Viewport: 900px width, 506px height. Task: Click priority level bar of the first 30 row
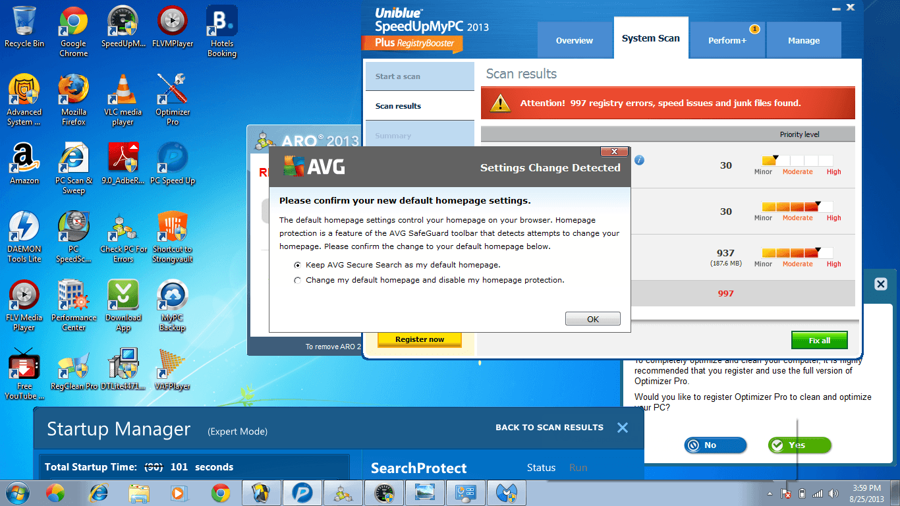[x=797, y=161]
